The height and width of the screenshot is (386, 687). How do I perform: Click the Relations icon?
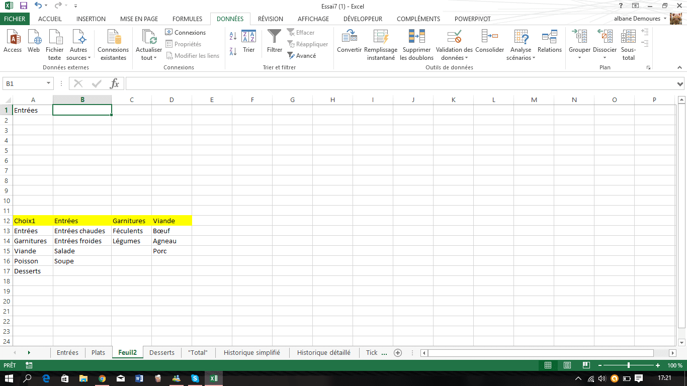(x=549, y=37)
